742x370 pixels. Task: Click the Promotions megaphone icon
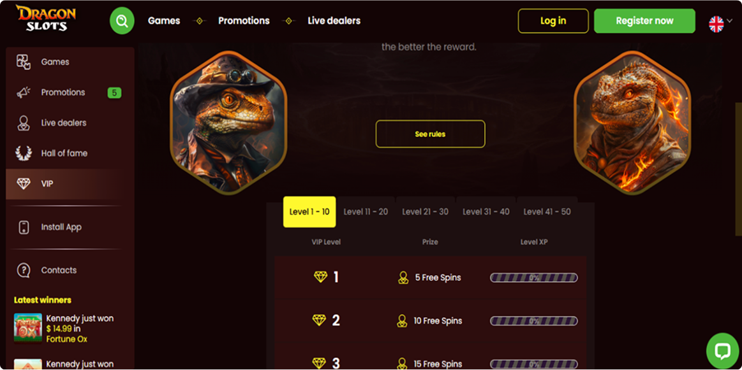coord(24,92)
